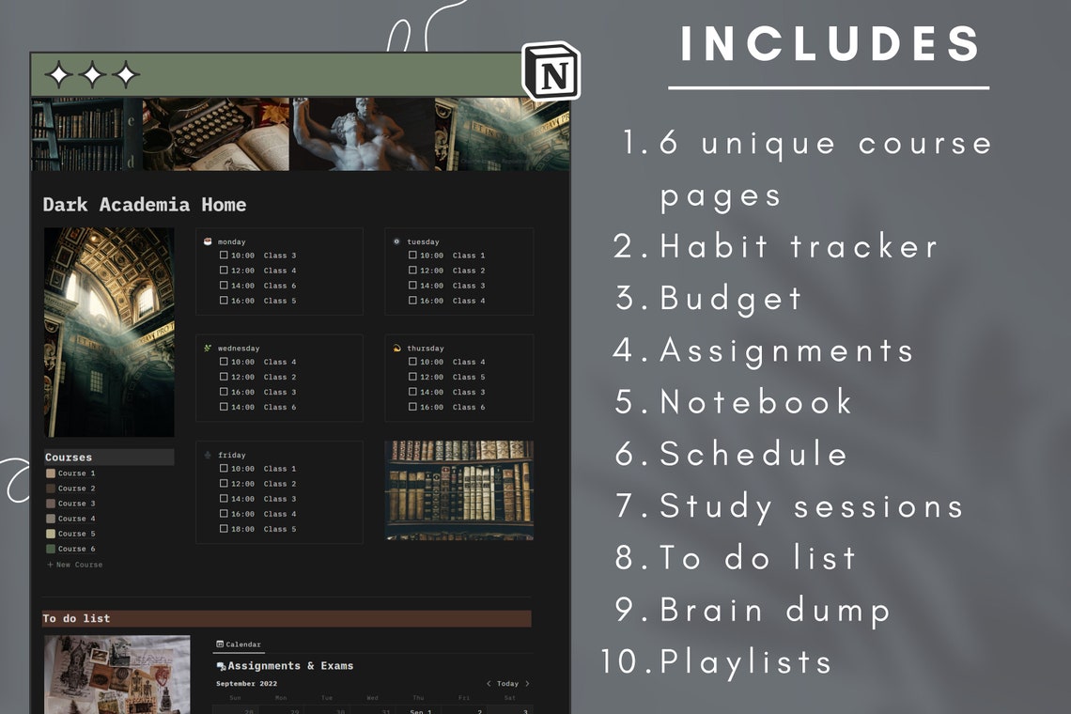Open the cathedral dome image beside schedule
Image resolution: width=1071 pixels, height=714 pixels.
(109, 332)
